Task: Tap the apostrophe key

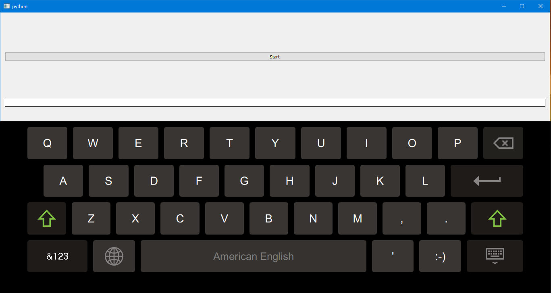Action: 393,256
